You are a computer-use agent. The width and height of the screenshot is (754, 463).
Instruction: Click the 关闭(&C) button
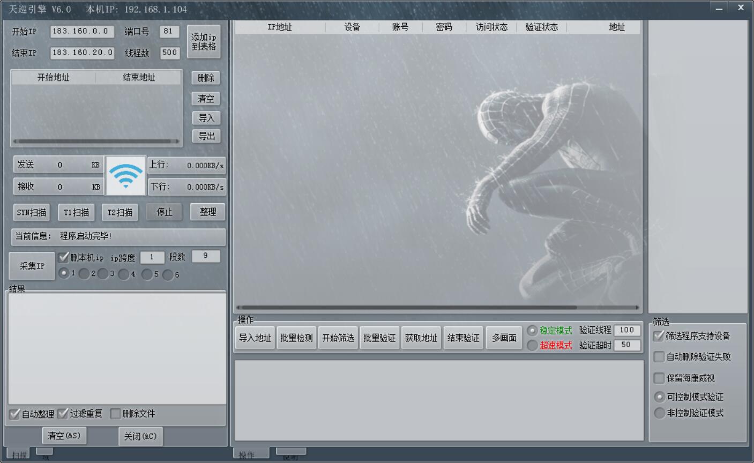click(140, 436)
